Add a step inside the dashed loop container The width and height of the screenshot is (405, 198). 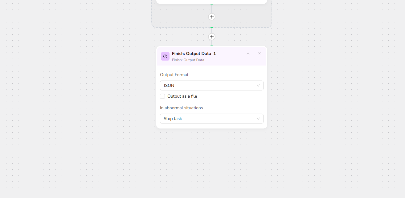coord(211,17)
